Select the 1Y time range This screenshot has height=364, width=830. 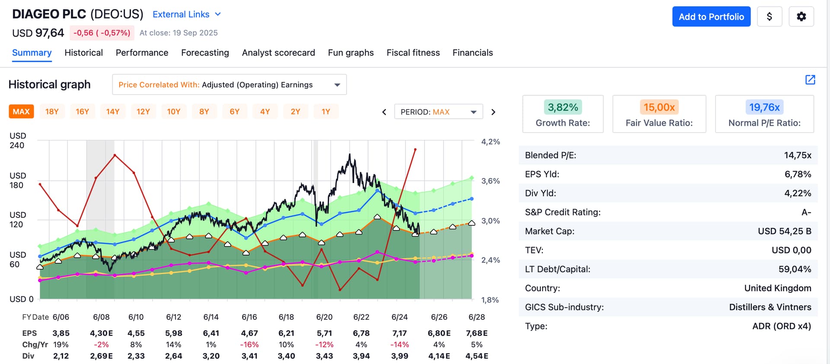pyautogui.click(x=326, y=111)
